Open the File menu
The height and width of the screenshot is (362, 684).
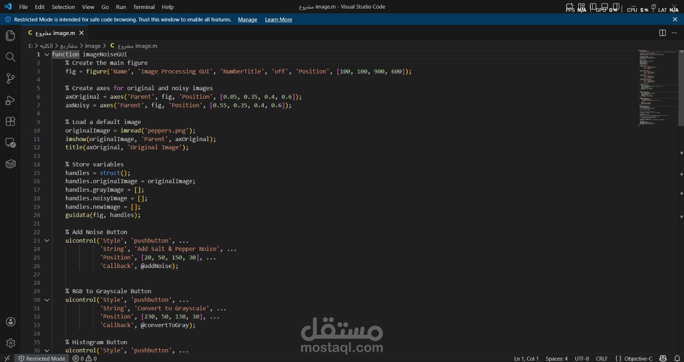pos(24,7)
